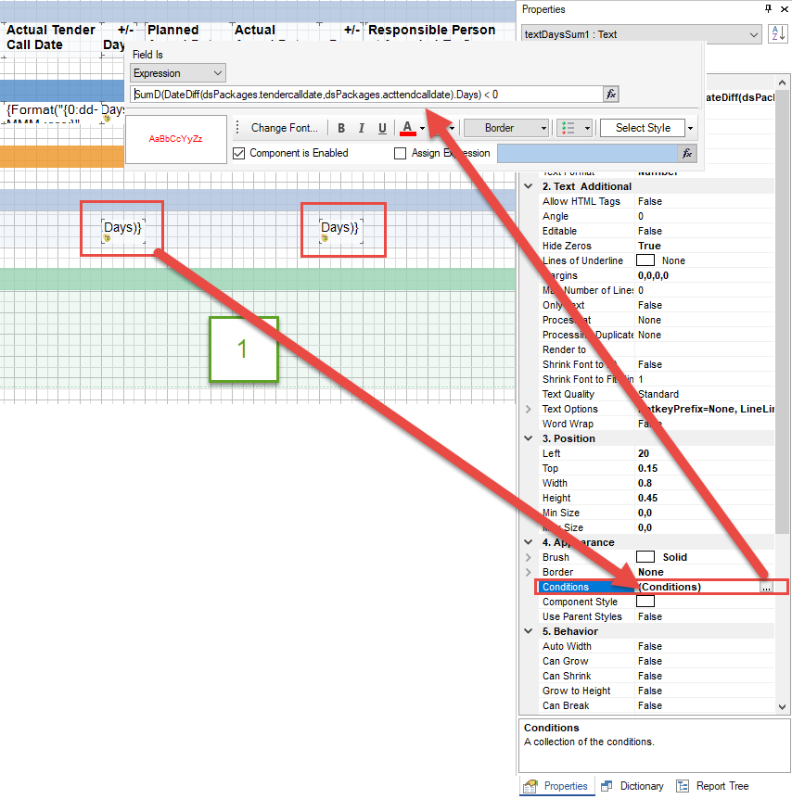Open expression editor fx for condition field

[611, 95]
